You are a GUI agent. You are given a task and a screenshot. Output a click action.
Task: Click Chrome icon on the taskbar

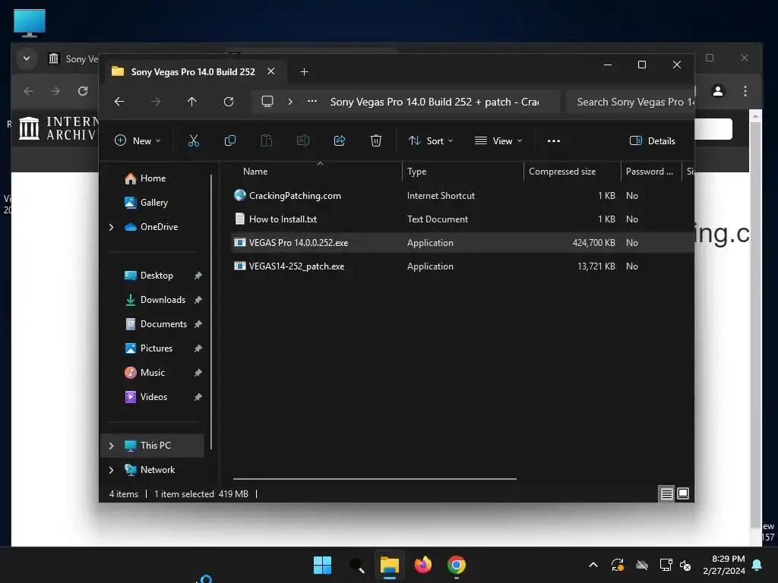[457, 565]
